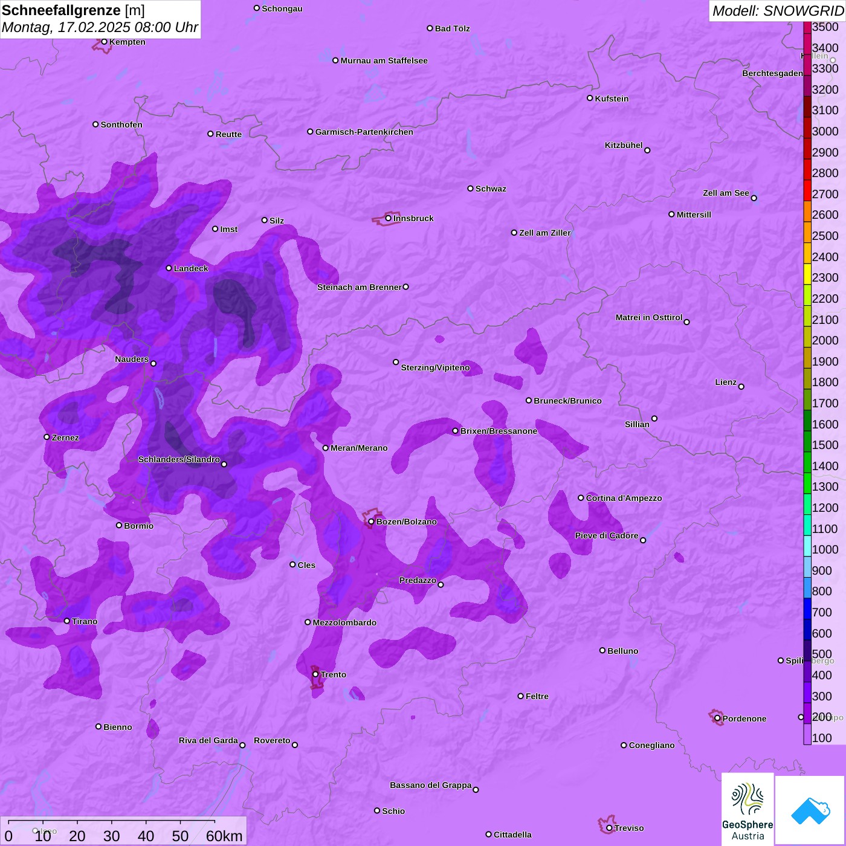Click the '60km' scale bar label
The height and width of the screenshot is (846, 846).
224,836
